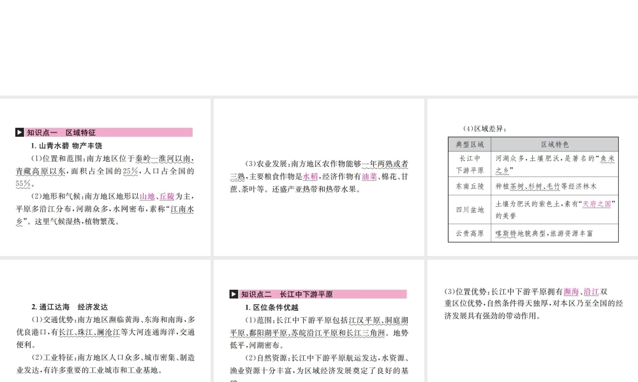The image size is (638, 382).
Task: Click the arrow icon beside 知识点一 区域特征
Action: [20, 132]
